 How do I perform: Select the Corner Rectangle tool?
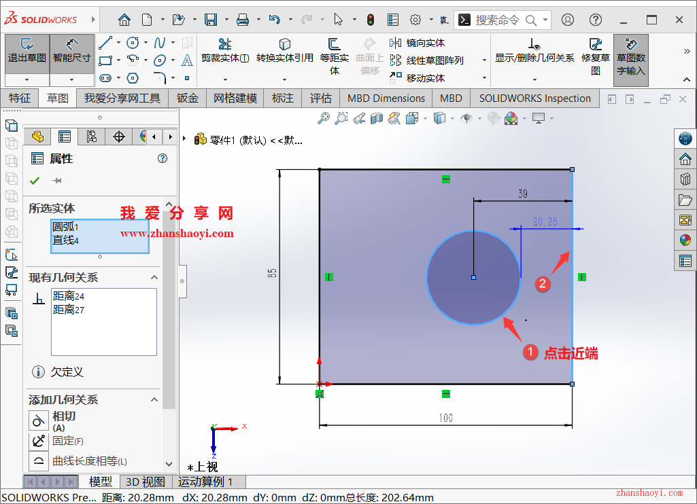pyautogui.click(x=105, y=60)
